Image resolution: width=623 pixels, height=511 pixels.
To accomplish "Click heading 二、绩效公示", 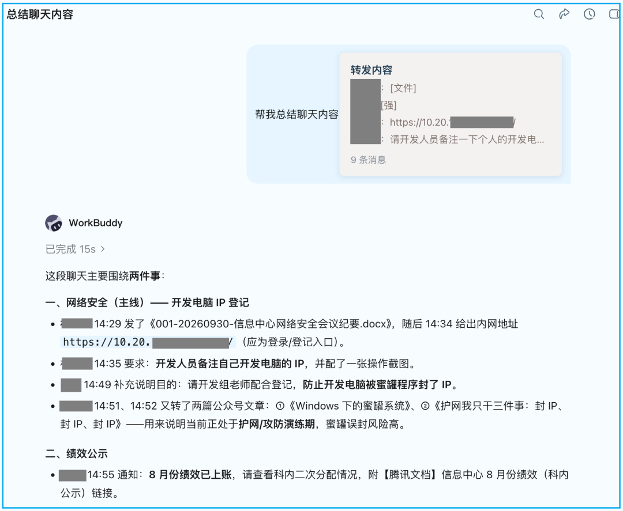I will 76,453.
